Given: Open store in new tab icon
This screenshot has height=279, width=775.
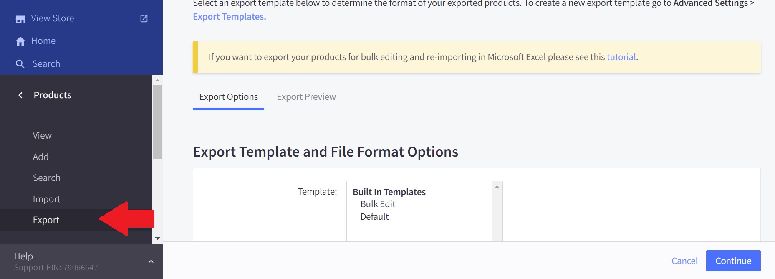Looking at the screenshot, I should 144,18.
